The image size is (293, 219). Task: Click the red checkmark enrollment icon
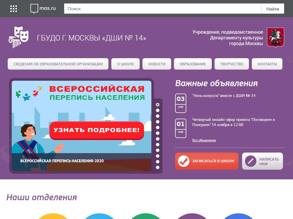tap(184, 161)
